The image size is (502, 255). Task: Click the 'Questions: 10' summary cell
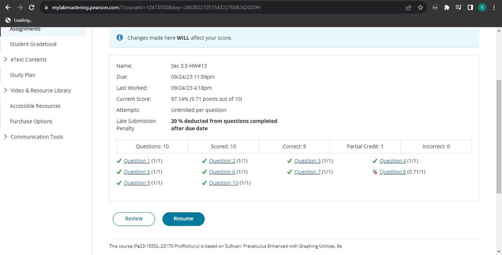click(152, 147)
